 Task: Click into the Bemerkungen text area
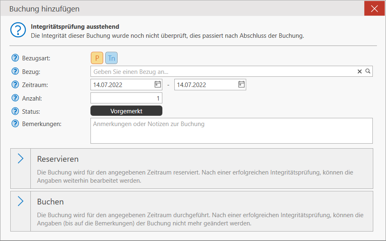pos(232,131)
